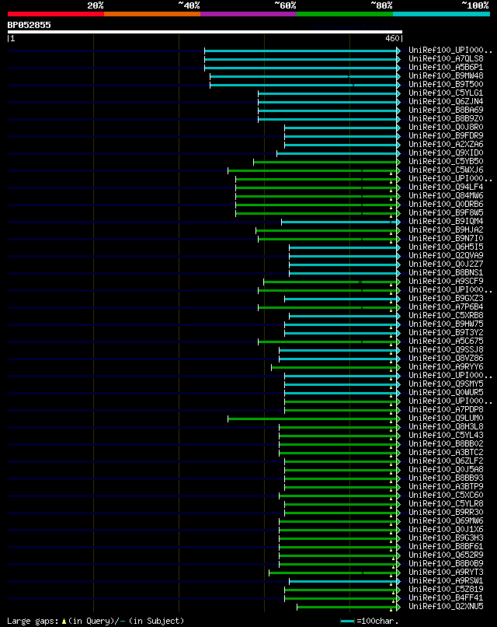Select the UniRef100_A2XZA6 entry

point(446,145)
